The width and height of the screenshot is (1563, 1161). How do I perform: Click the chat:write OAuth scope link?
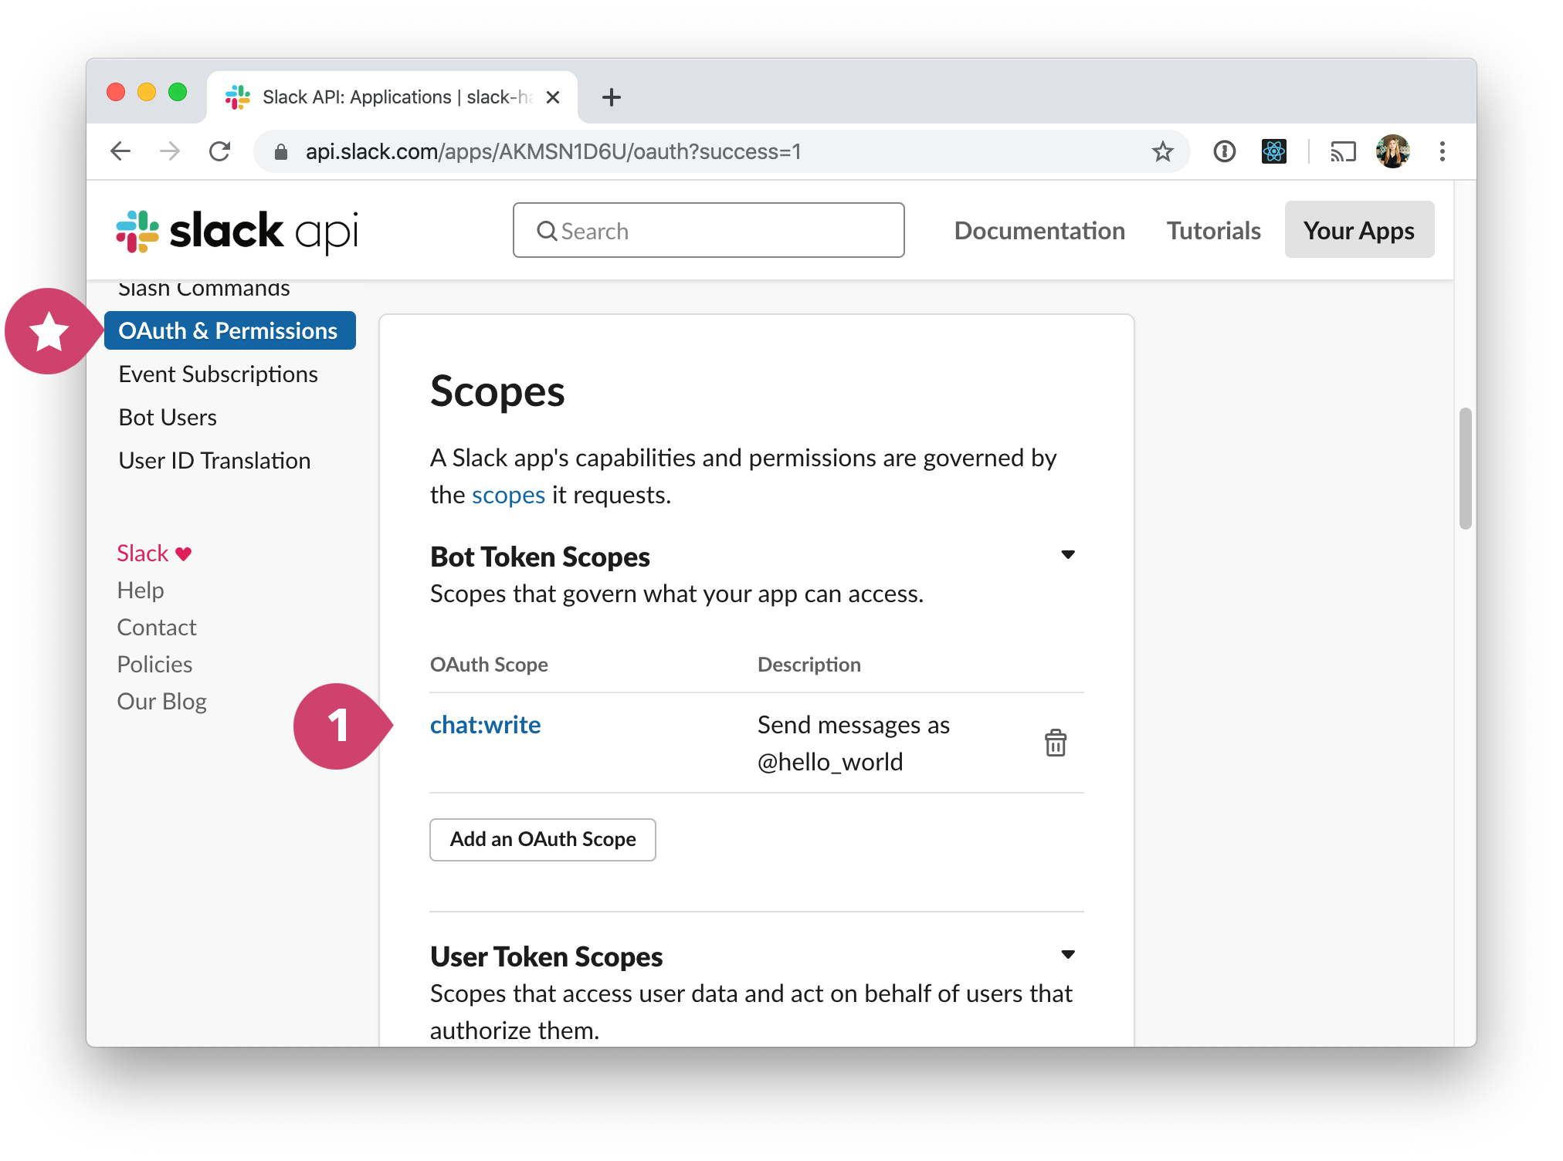(484, 723)
